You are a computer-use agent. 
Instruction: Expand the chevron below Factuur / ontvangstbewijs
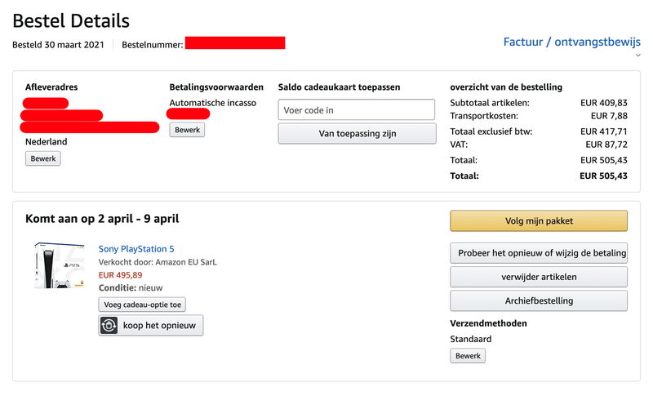[x=637, y=56]
